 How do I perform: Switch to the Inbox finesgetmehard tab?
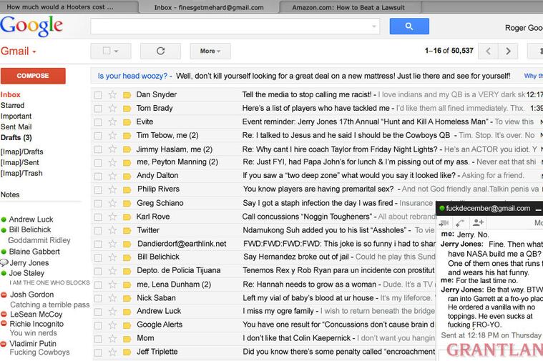209,7
